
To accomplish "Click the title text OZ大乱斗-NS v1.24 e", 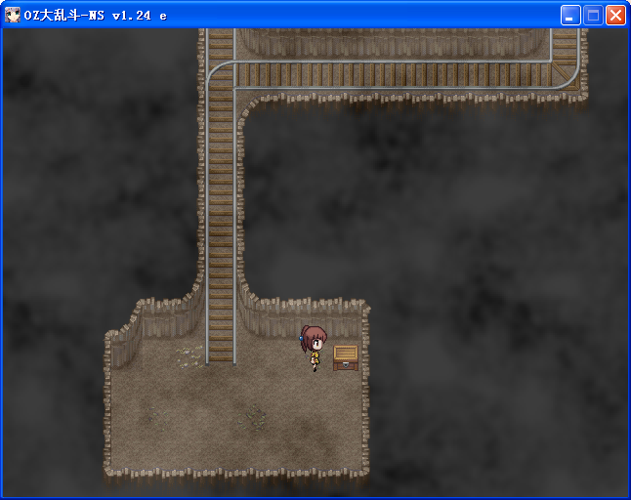I will pyautogui.click(x=96, y=16).
